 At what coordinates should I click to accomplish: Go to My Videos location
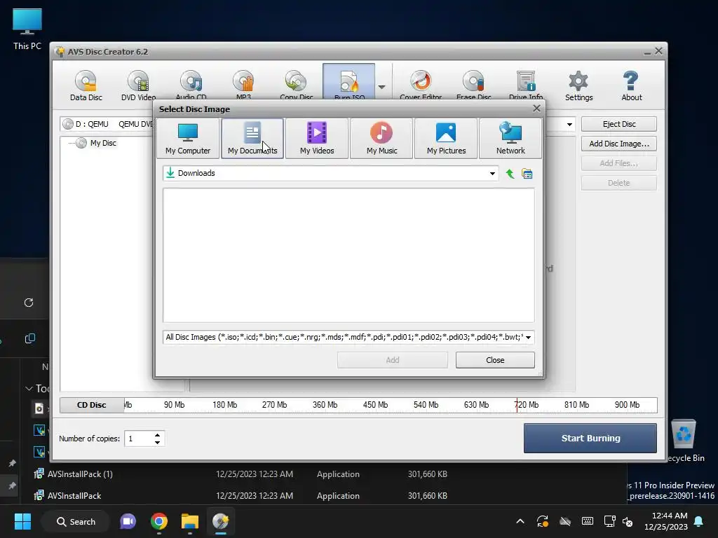point(317,139)
